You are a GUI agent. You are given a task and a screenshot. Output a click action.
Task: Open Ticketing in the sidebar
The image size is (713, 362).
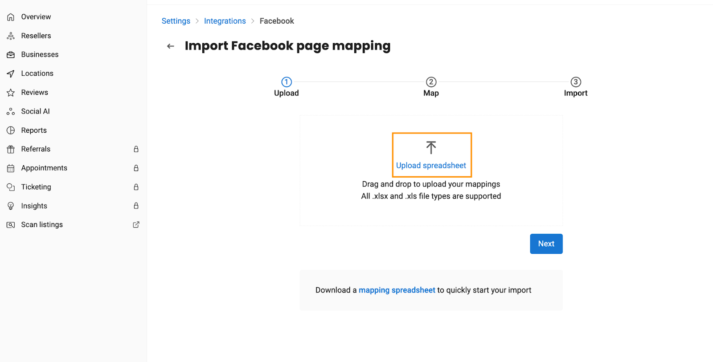click(x=36, y=187)
